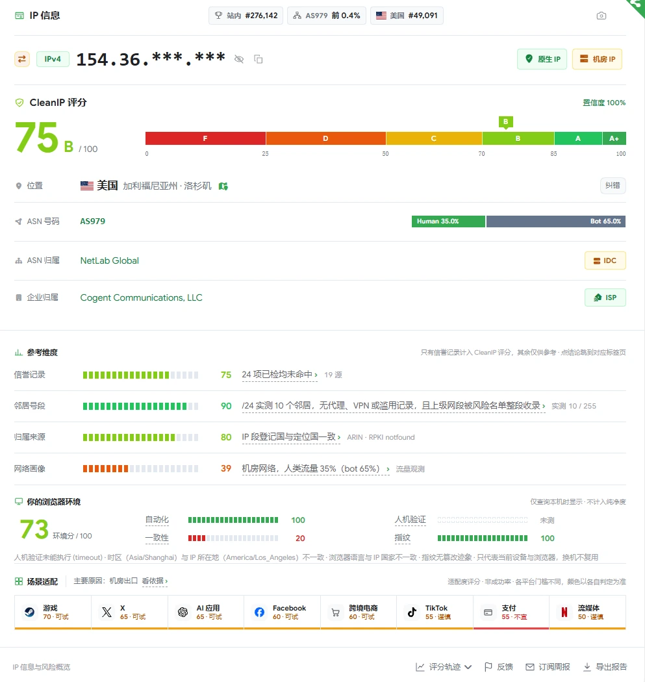The image size is (645, 682).
Task: Click the D grade segment of score bar
Action: click(326, 138)
